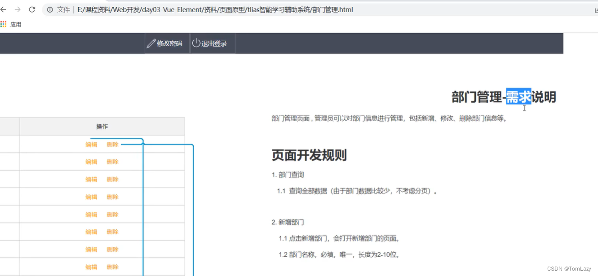Click the 编辑 link in the last table row
Screen dimensions: 598x276
click(x=91, y=267)
